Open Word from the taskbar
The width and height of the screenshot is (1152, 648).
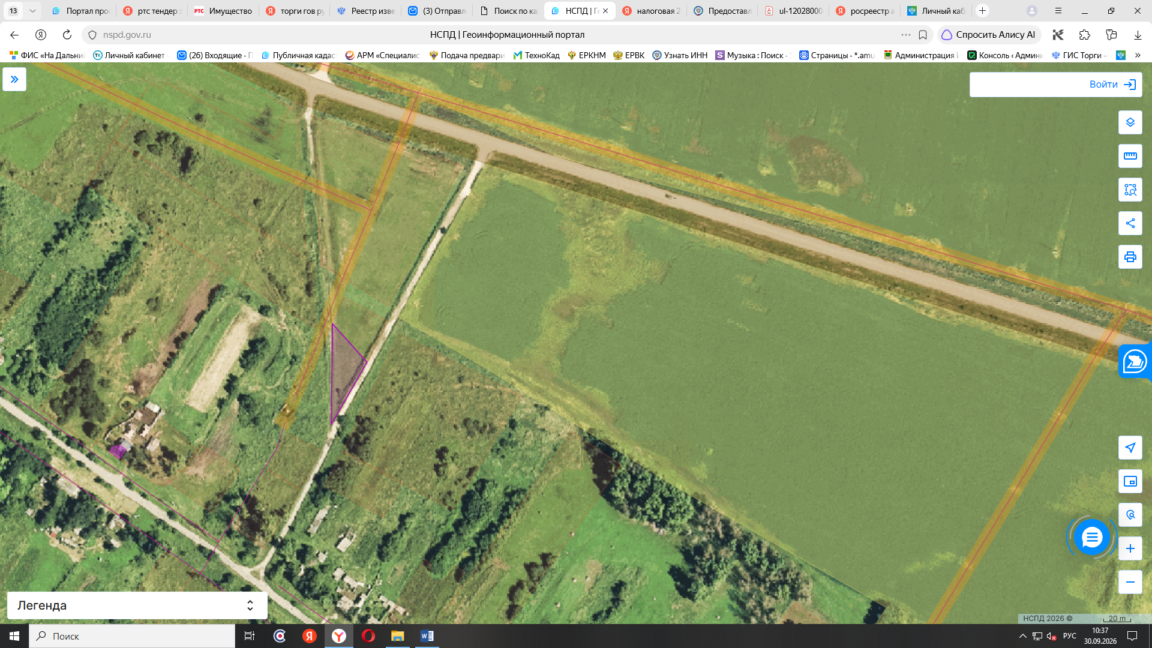[427, 636]
